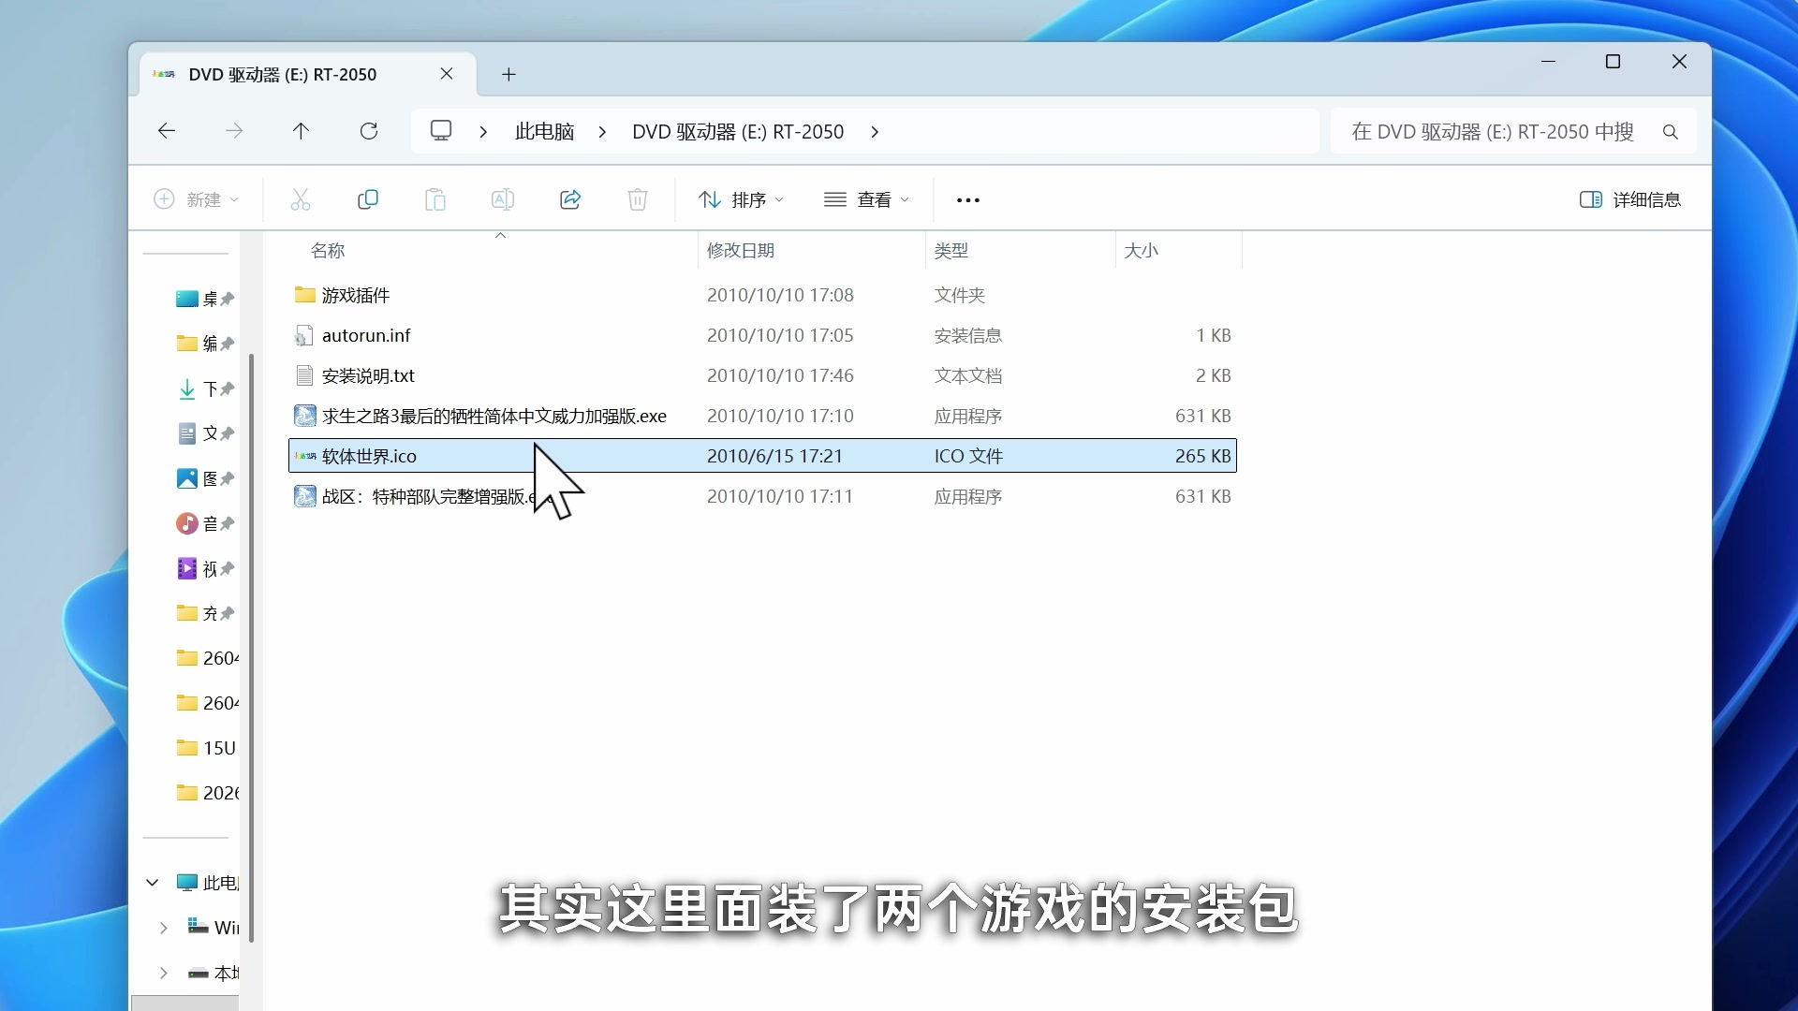
Task: Add a new tab with plus button
Action: click(x=508, y=74)
